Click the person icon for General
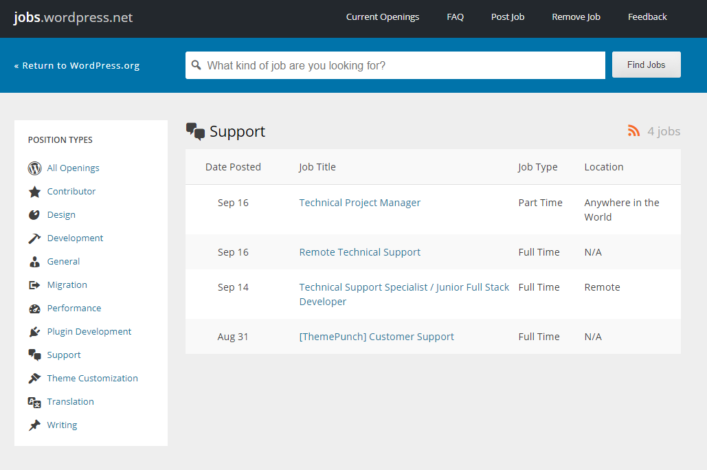This screenshot has height=470, width=707. [34, 262]
